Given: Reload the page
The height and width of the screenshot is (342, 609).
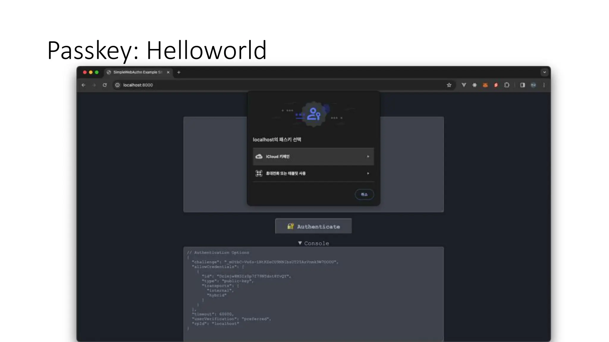Looking at the screenshot, I should [x=105, y=85].
